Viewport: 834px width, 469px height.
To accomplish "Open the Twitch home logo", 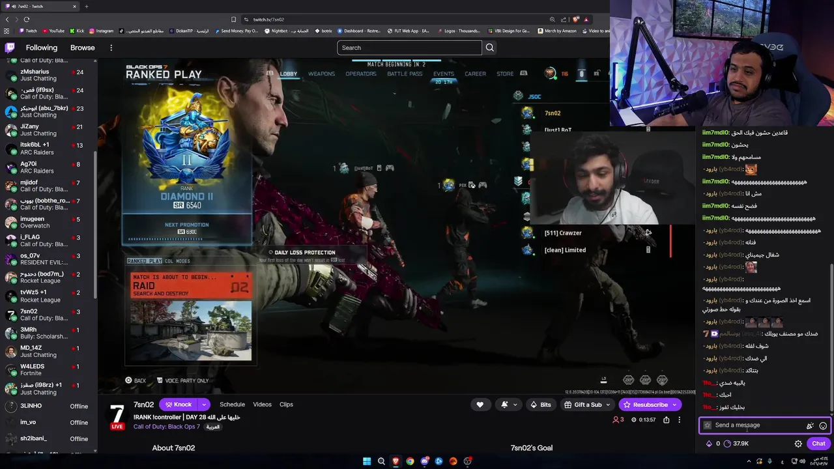I will pyautogui.click(x=10, y=48).
